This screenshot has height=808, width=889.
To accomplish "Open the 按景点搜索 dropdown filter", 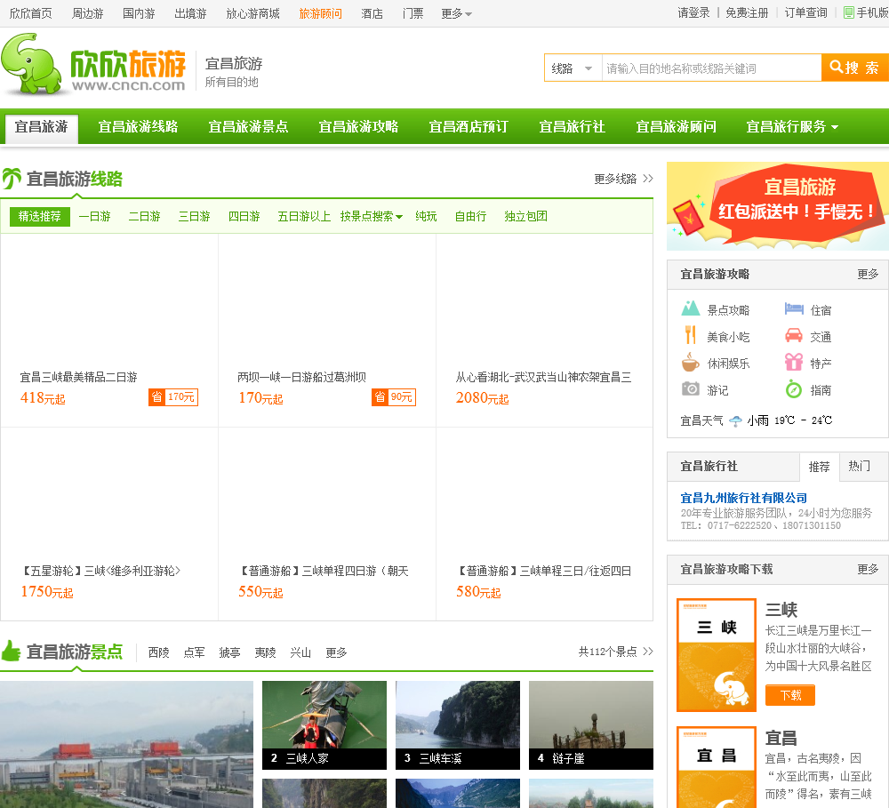I will 371,216.
